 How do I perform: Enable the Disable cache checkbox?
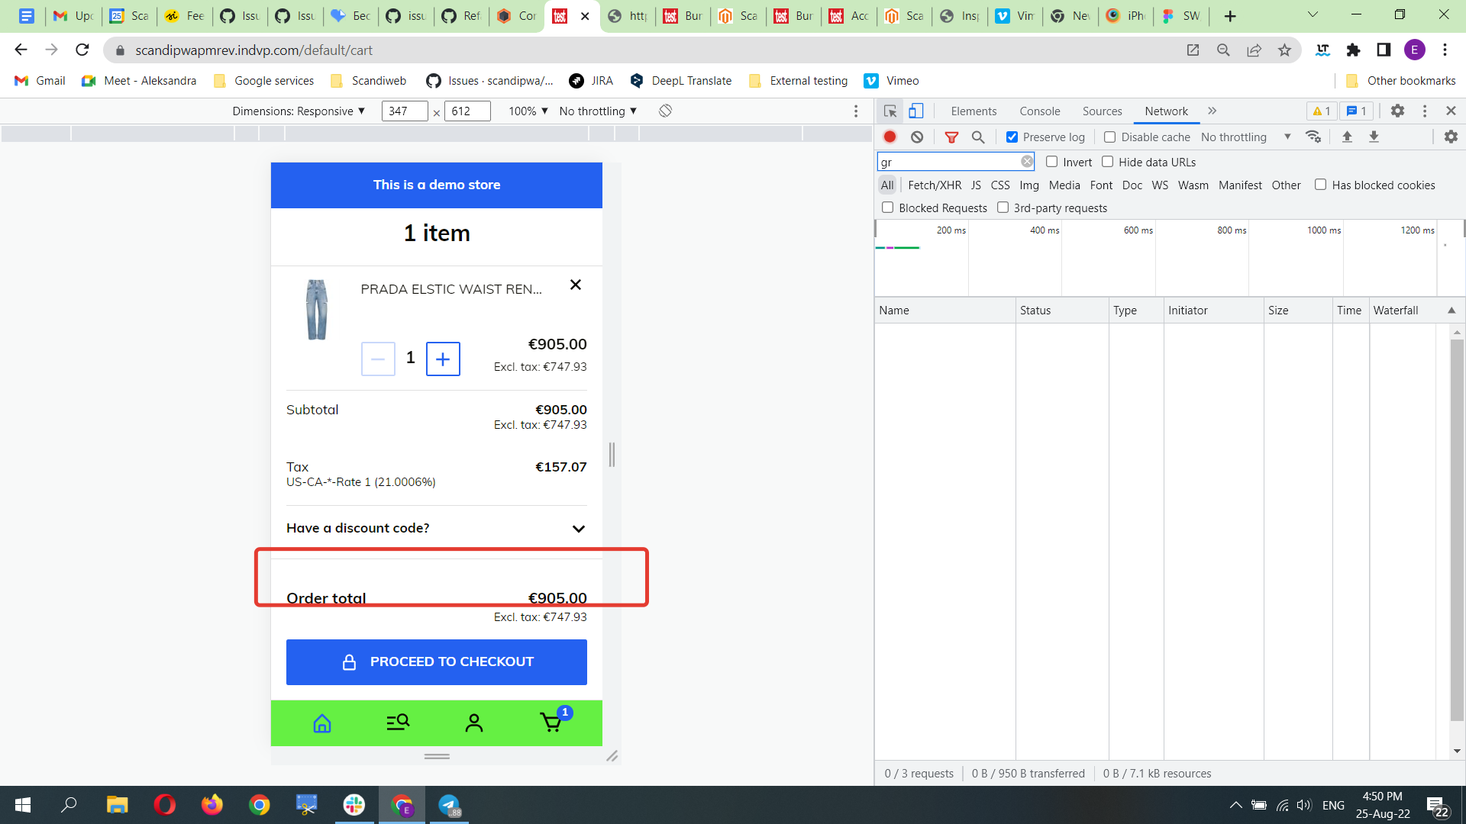(1111, 137)
